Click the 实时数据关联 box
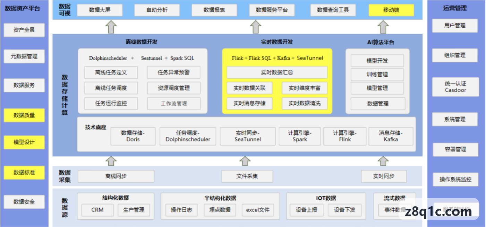This screenshot has height=227, width=486. click(x=249, y=88)
